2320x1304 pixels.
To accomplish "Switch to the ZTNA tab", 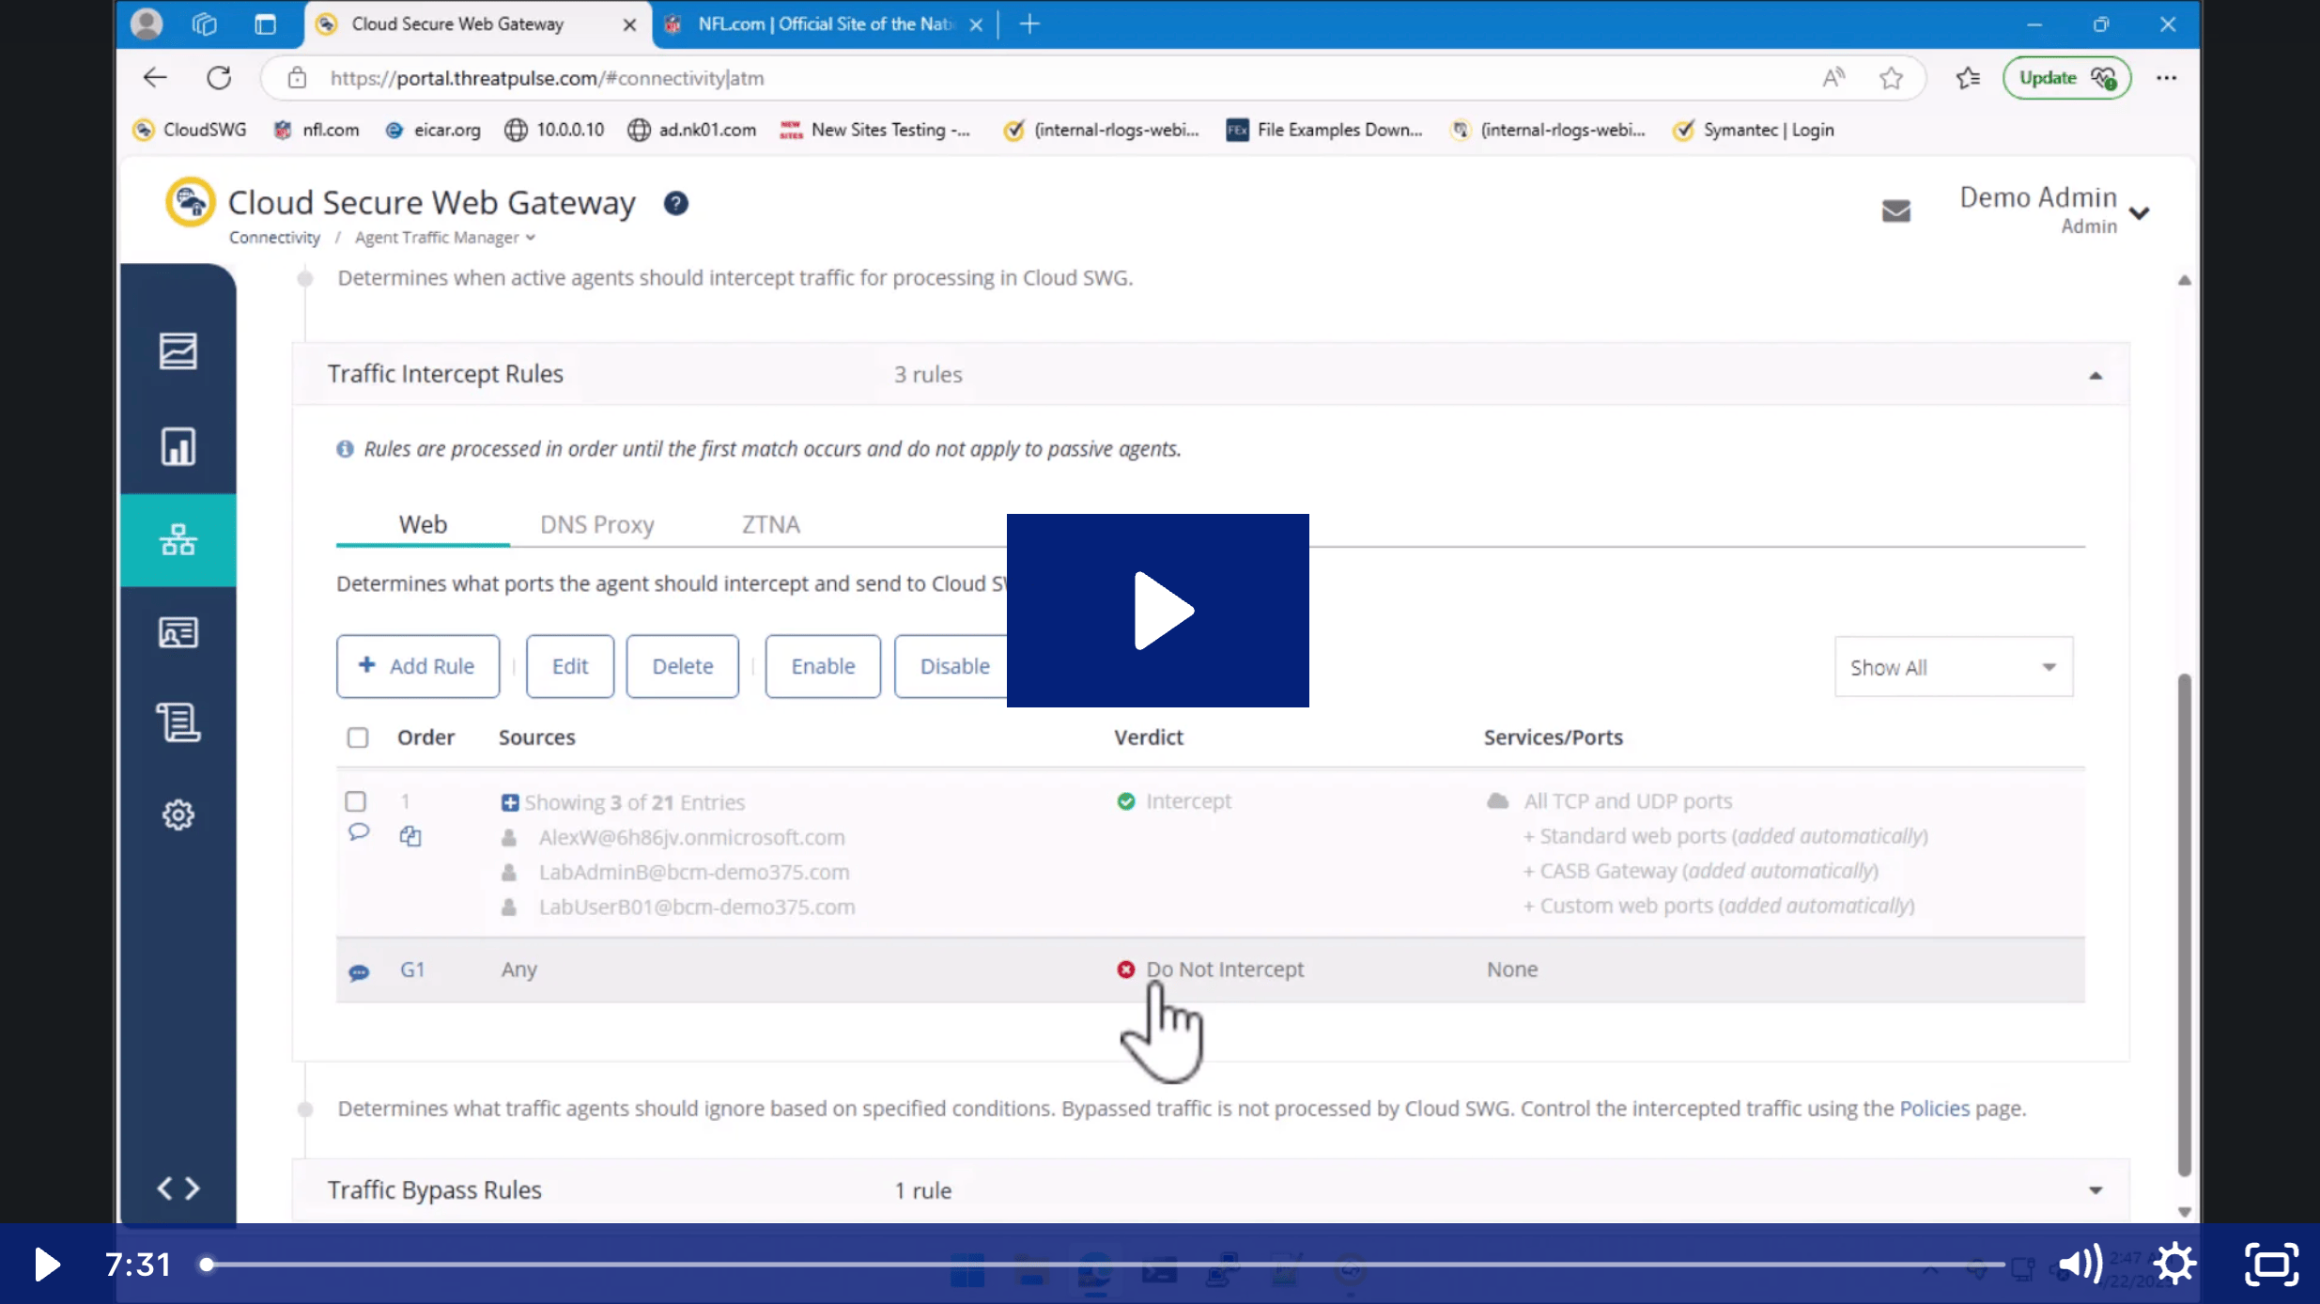I will pyautogui.click(x=770, y=524).
